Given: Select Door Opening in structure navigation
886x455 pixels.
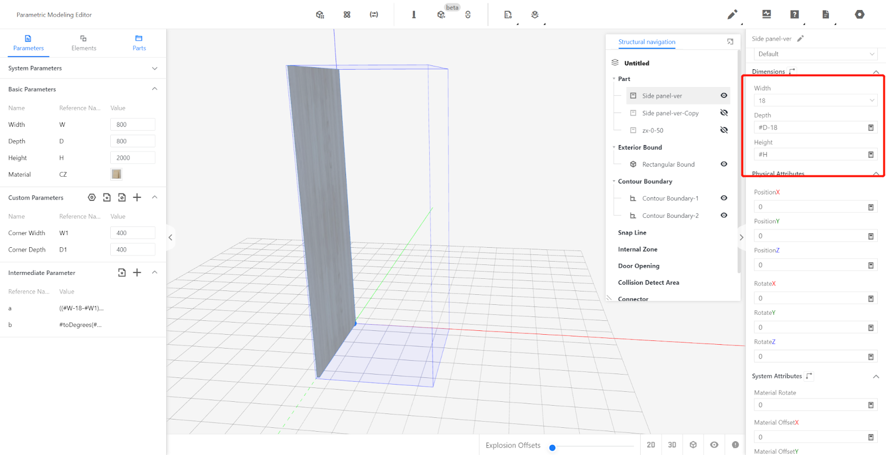Looking at the screenshot, I should 638,266.
